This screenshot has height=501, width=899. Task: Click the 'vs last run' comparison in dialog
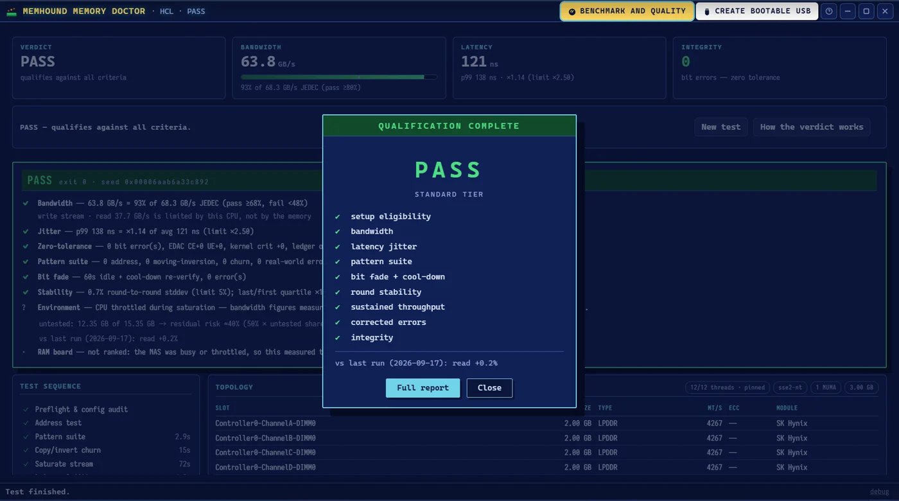(416, 364)
